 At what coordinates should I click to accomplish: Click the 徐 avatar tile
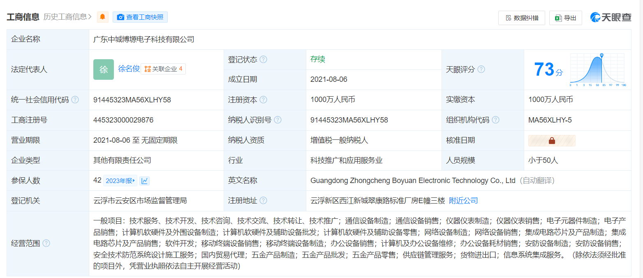104,69
